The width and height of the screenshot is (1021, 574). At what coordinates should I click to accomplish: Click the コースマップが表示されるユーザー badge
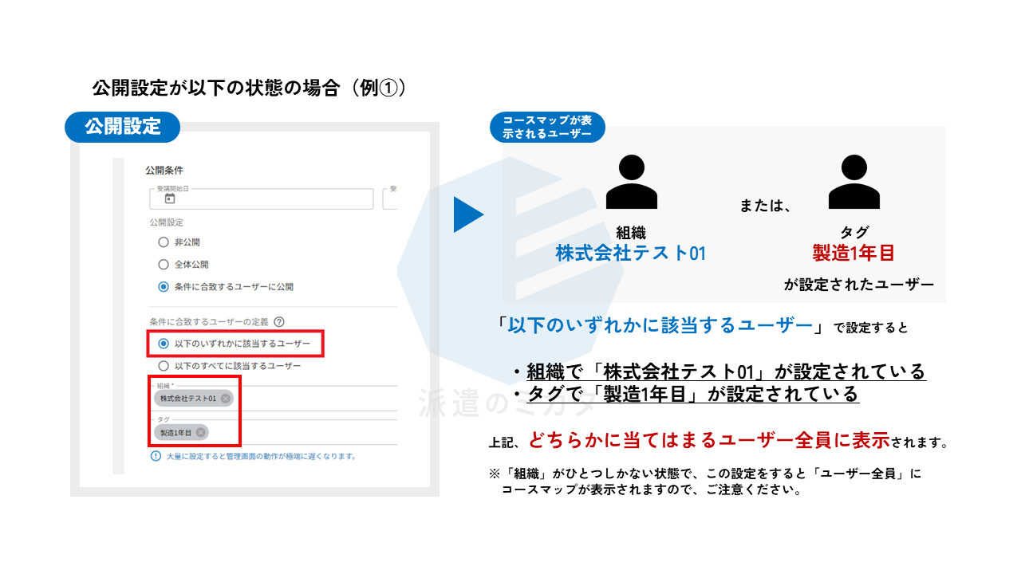547,128
